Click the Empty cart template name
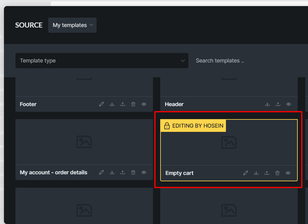 179,173
